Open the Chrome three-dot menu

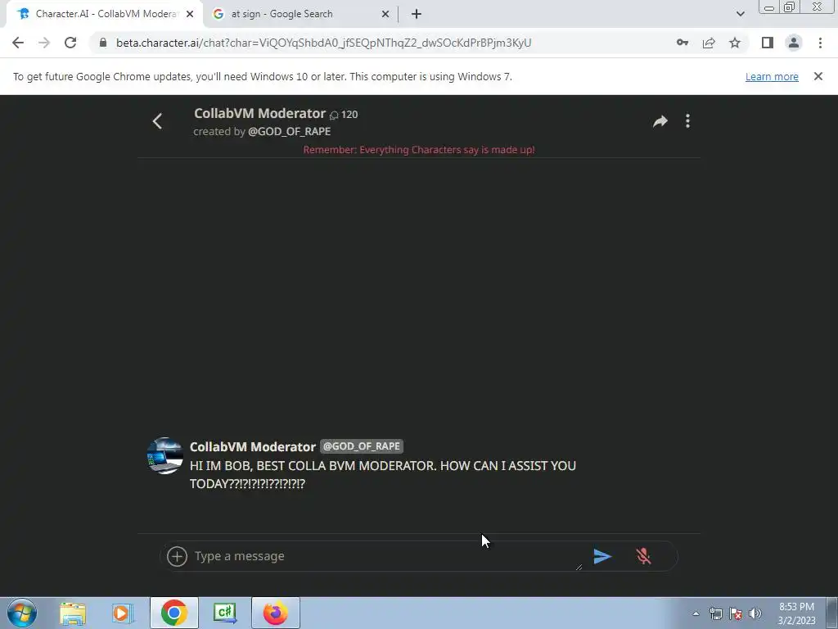tap(820, 43)
